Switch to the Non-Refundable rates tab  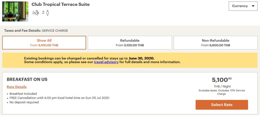pos(216,43)
